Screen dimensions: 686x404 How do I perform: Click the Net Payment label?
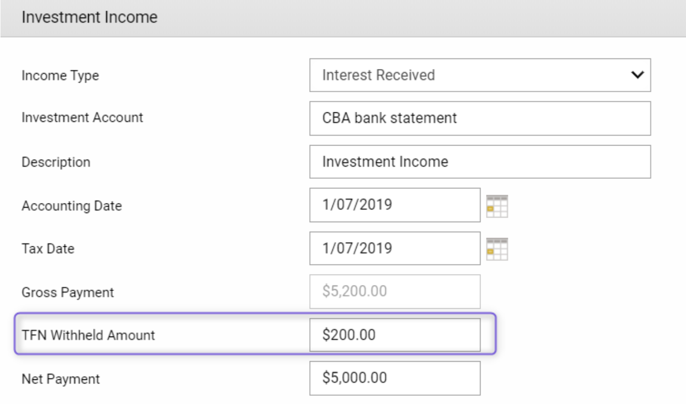tap(60, 379)
